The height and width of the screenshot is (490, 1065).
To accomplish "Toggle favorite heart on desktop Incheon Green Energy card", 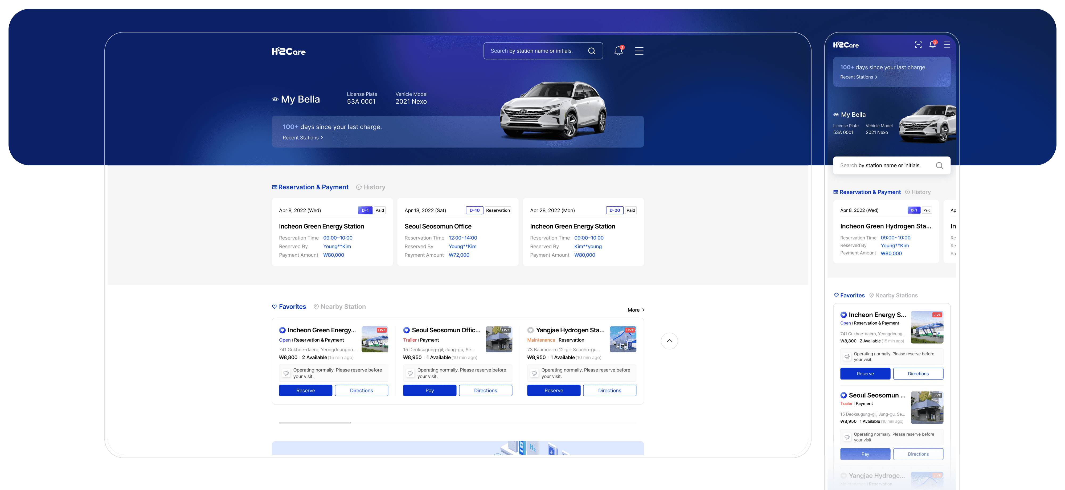I will point(282,330).
